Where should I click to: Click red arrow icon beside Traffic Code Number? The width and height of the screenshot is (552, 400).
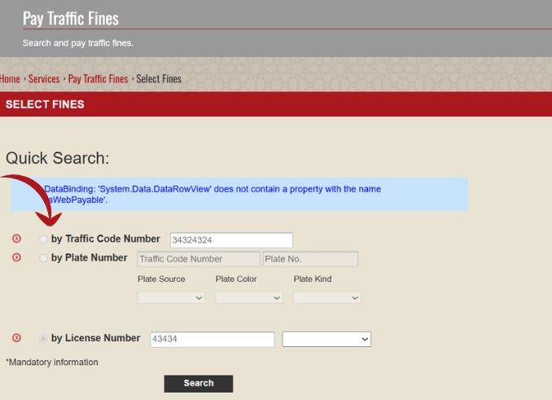coord(16,239)
